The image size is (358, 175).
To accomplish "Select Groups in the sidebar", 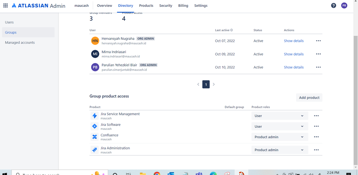I will pos(28,32).
